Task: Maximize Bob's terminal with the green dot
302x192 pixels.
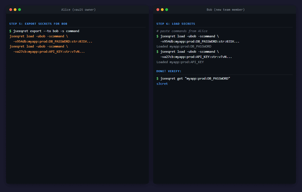Action: pos(167,10)
